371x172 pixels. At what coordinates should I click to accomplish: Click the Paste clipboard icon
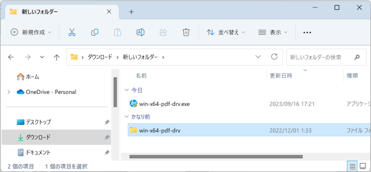pos(118,32)
